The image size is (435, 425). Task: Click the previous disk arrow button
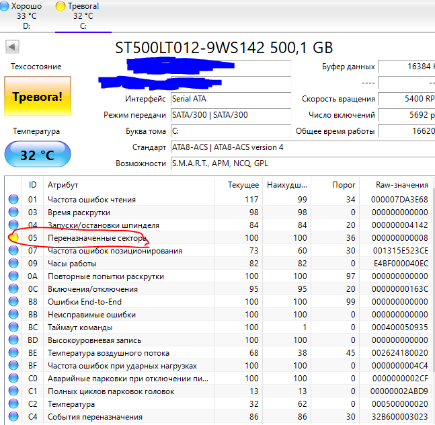pyautogui.click(x=12, y=46)
